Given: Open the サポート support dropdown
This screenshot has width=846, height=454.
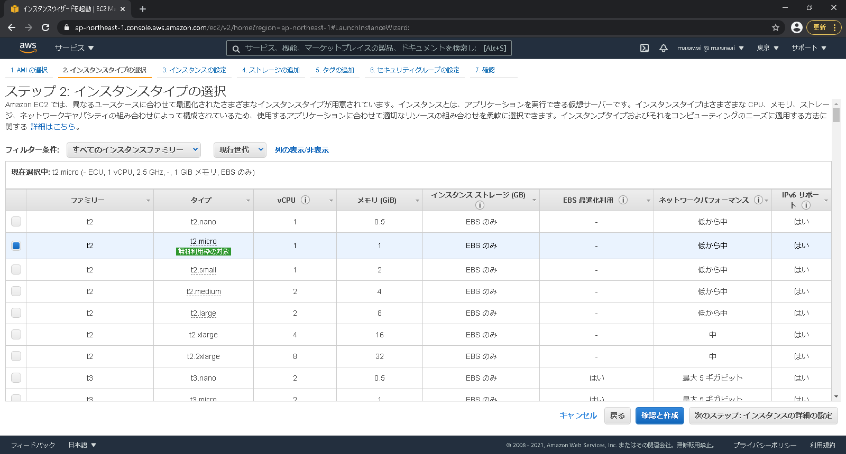Looking at the screenshot, I should coord(809,48).
